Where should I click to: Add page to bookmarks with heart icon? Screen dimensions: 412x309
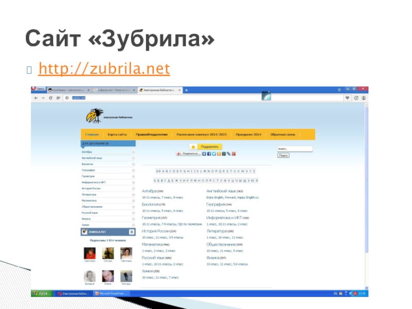pos(347,98)
